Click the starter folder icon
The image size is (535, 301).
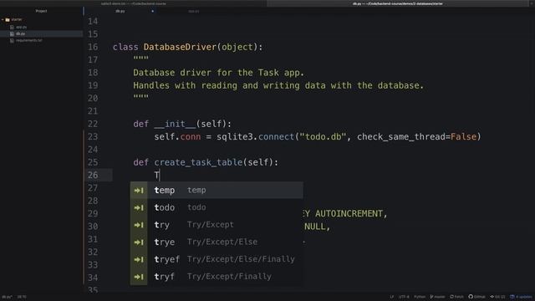pos(8,20)
